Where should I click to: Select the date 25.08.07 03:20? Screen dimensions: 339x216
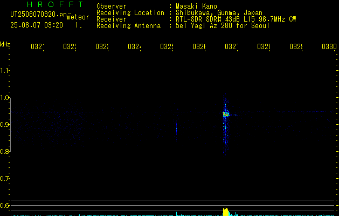pyautogui.click(x=37, y=25)
